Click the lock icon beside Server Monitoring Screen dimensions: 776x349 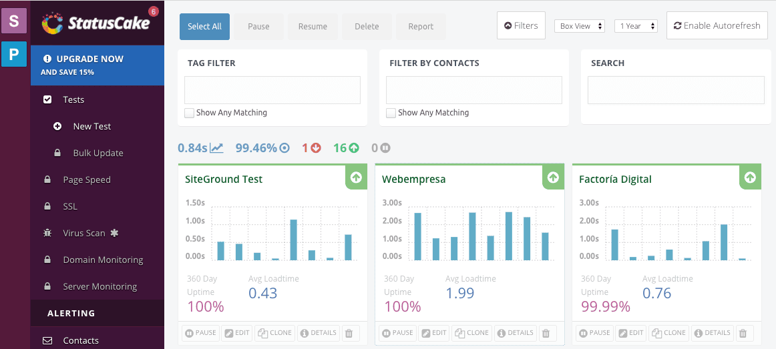pos(47,286)
